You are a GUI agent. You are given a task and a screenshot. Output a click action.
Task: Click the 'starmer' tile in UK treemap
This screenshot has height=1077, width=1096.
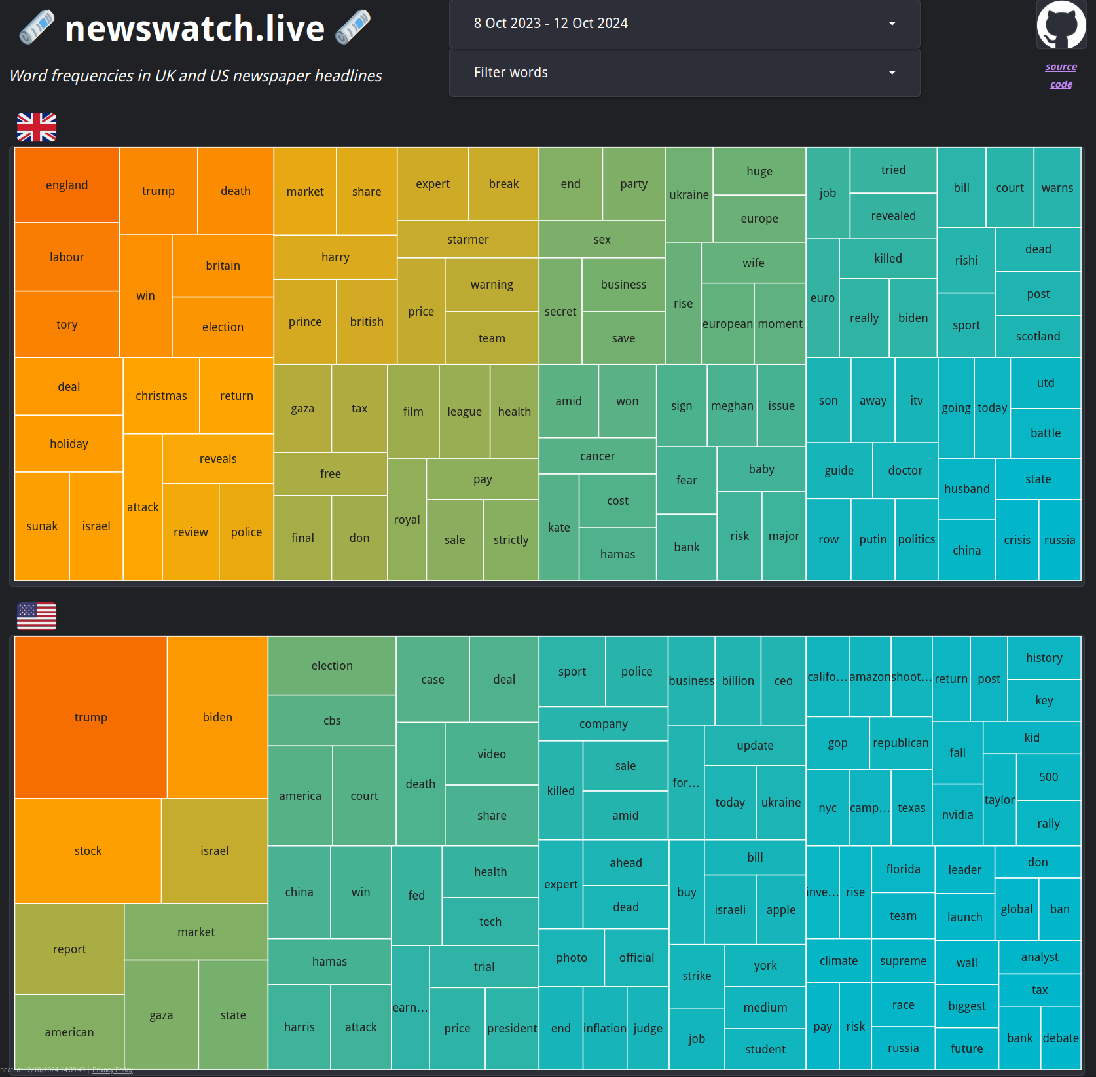coord(467,240)
